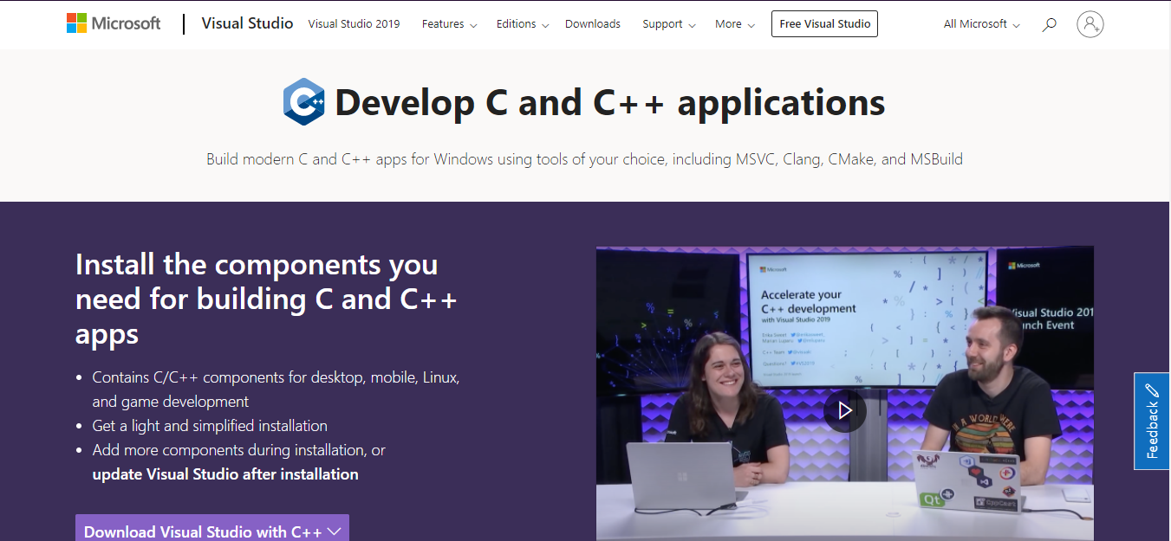Viewport: 1171px width, 541px height.
Task: Open the search magnifier icon
Action: (1049, 24)
